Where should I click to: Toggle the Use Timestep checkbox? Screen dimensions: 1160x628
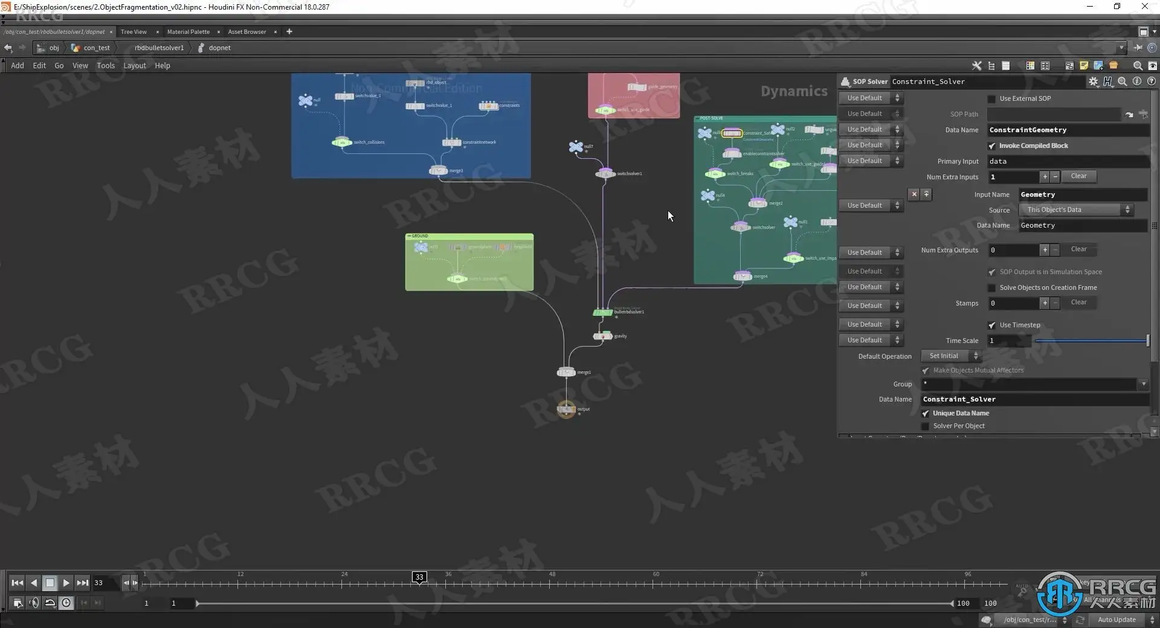point(991,325)
